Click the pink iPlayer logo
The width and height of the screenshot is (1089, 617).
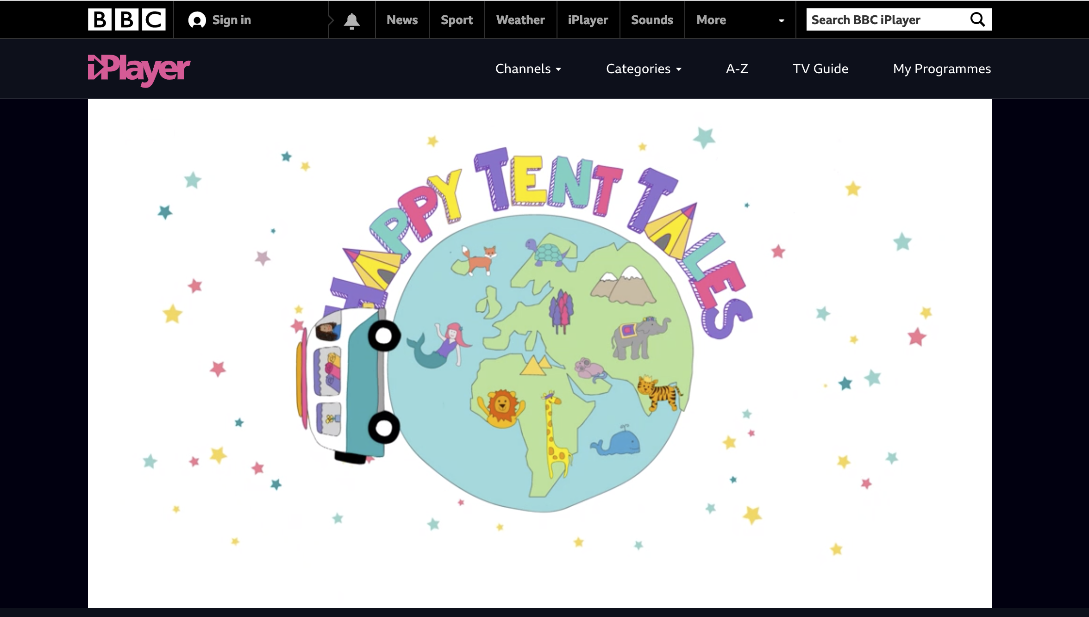coord(139,69)
